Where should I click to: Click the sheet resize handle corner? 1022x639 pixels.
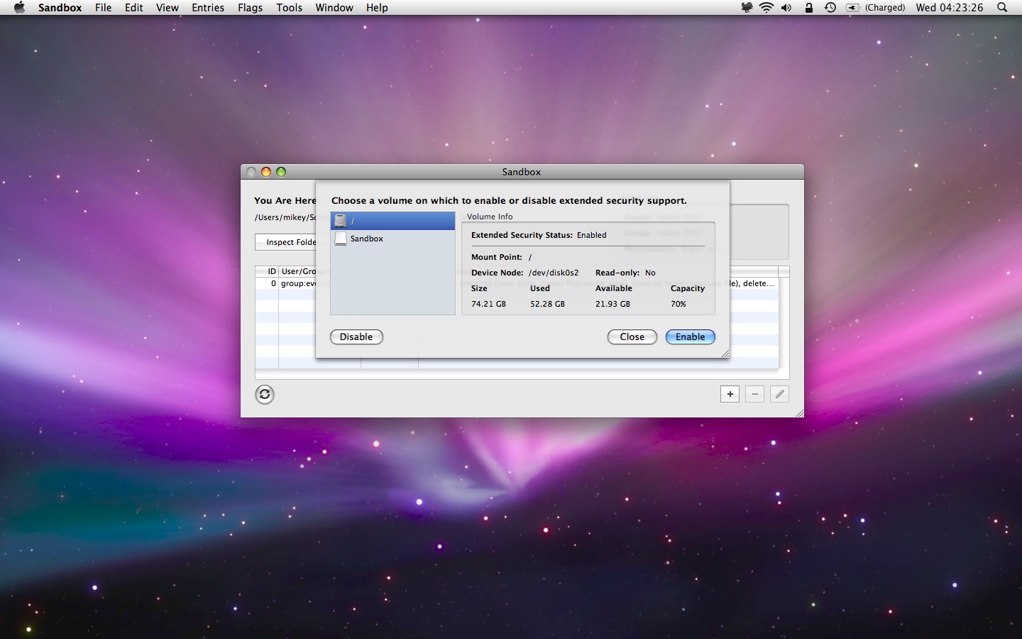tap(725, 354)
